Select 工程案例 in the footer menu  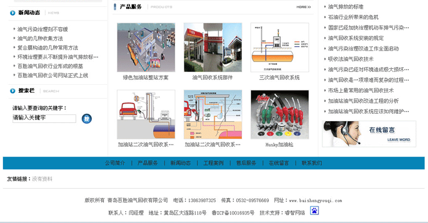(213, 163)
